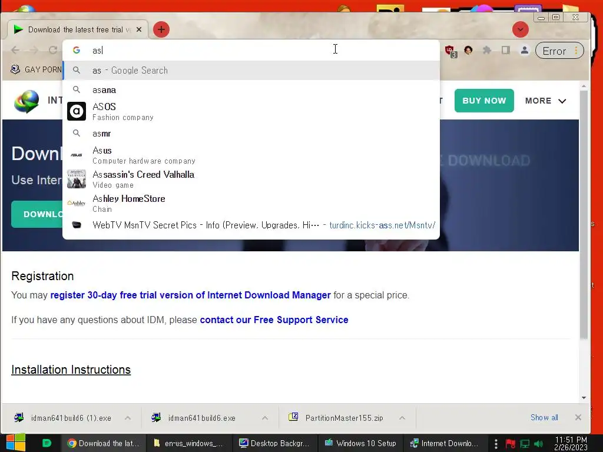
Task: Select the Ashley HomeStore suggestion
Action: pos(251,203)
